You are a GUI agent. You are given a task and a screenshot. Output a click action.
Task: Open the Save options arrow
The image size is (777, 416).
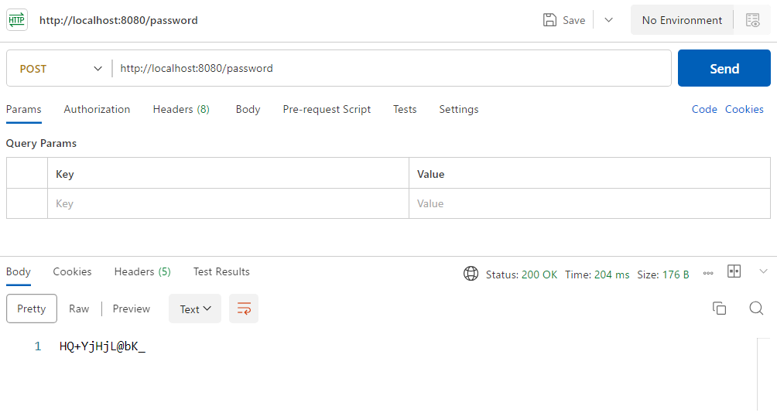coord(608,20)
